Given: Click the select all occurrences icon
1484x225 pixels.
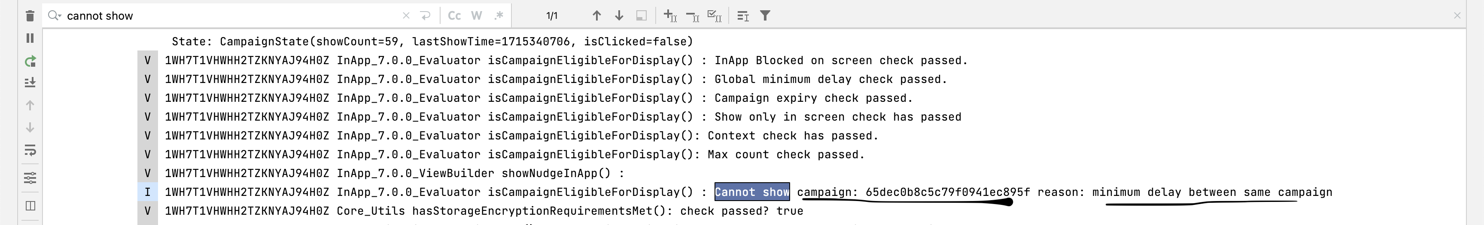Looking at the screenshot, I should pos(715,15).
